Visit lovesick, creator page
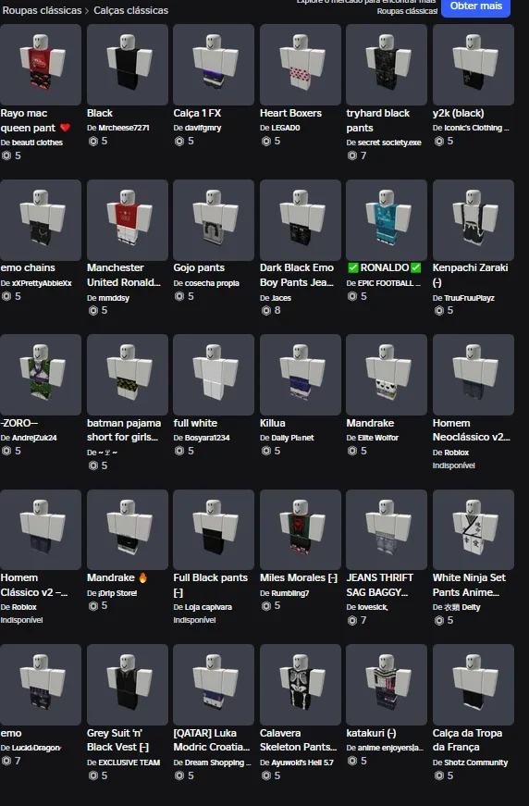This screenshot has height=806, width=529. (373, 607)
